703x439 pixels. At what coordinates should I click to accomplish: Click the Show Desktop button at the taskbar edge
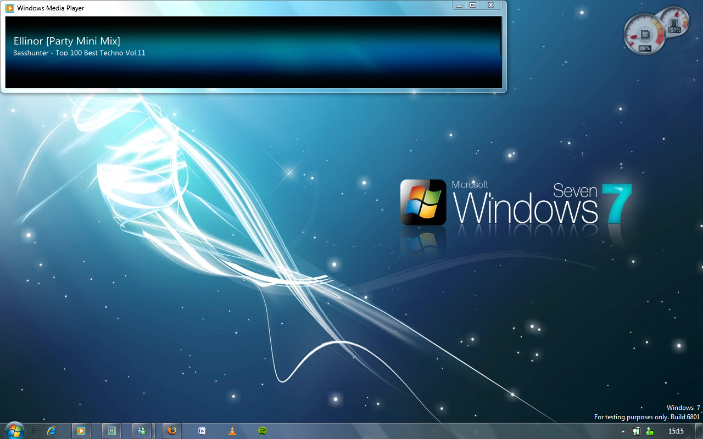coord(699,431)
